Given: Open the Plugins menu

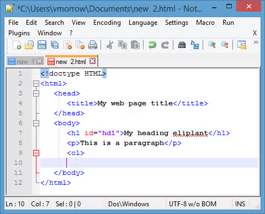Looking at the screenshot, I should click(x=19, y=33).
